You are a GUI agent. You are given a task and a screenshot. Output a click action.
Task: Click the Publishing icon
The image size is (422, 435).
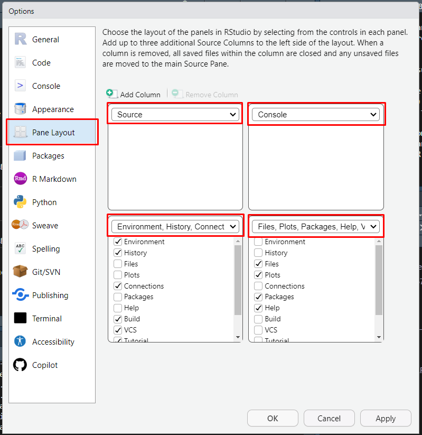[x=20, y=295]
